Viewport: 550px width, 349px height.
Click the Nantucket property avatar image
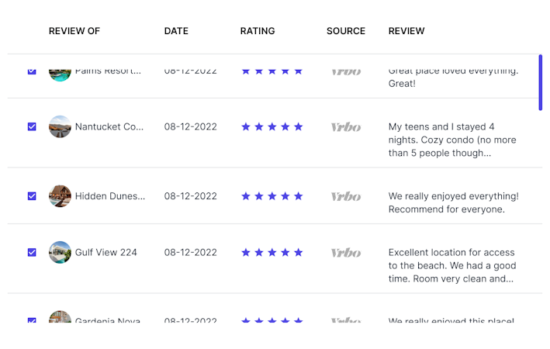pos(60,126)
